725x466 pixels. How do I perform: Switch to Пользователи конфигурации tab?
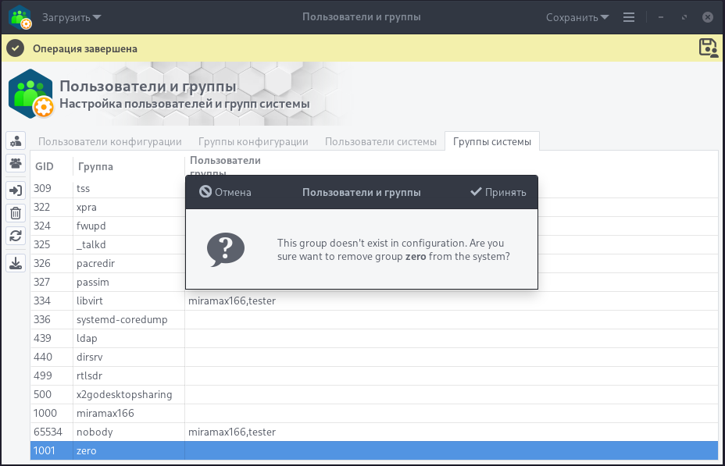(109, 141)
